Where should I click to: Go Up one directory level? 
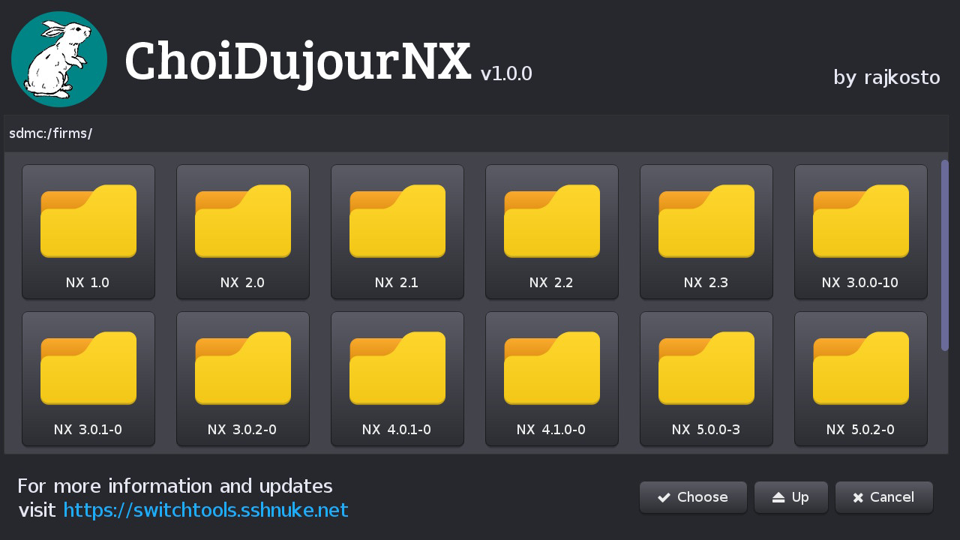[x=791, y=497]
